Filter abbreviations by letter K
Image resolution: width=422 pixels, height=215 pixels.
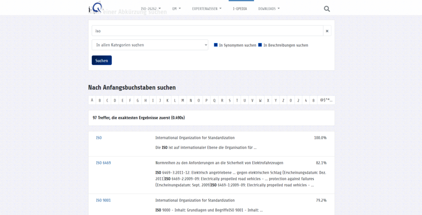point(167,100)
